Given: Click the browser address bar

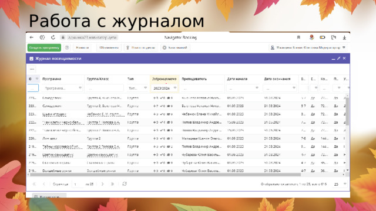Looking at the screenshot, I should [92, 38].
